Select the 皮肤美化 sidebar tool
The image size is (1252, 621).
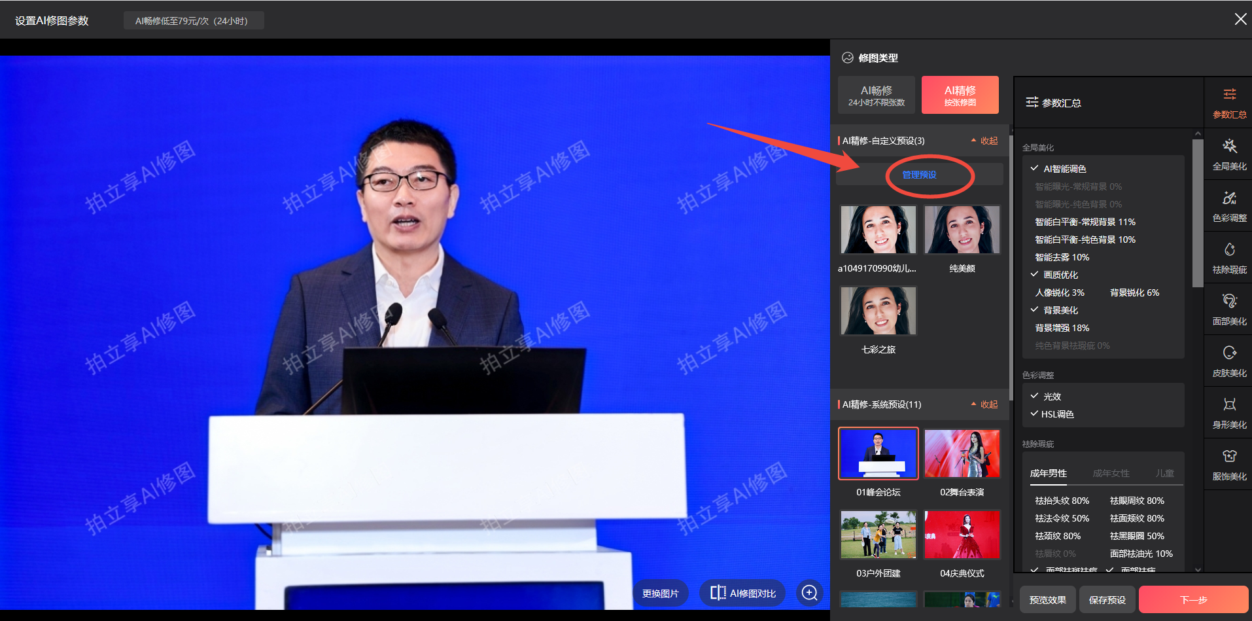tap(1229, 361)
